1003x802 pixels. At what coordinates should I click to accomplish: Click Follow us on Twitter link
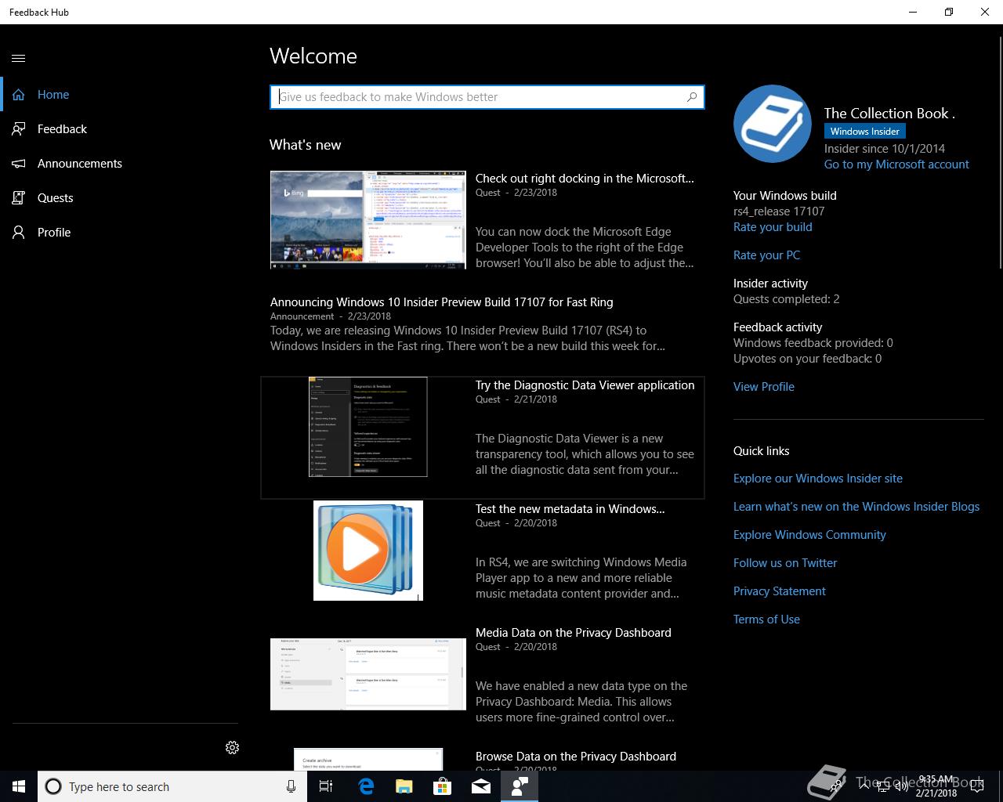(x=785, y=563)
